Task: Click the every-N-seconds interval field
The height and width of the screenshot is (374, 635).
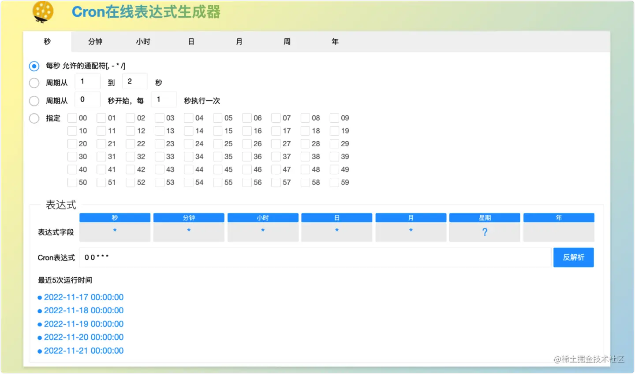Action: (x=164, y=99)
